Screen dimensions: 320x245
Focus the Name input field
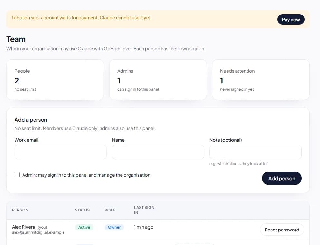click(158, 152)
